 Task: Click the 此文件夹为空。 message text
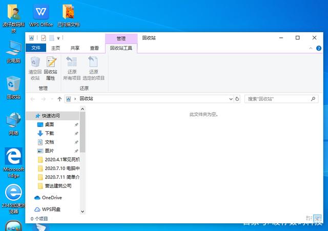click(203, 114)
